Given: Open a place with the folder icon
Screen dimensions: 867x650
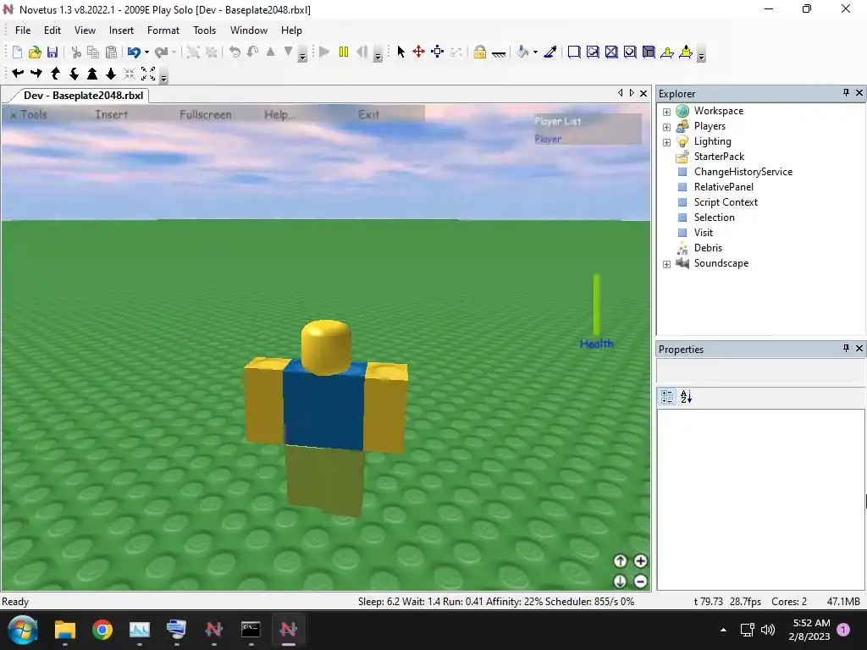Looking at the screenshot, I should pos(35,52).
